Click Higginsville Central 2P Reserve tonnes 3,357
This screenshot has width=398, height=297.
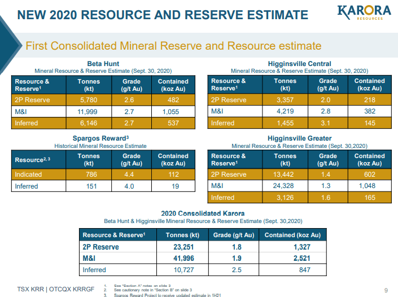pos(285,100)
